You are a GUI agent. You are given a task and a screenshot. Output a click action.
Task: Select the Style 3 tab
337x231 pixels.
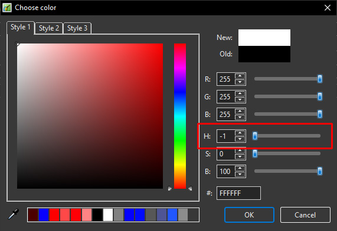(x=77, y=28)
